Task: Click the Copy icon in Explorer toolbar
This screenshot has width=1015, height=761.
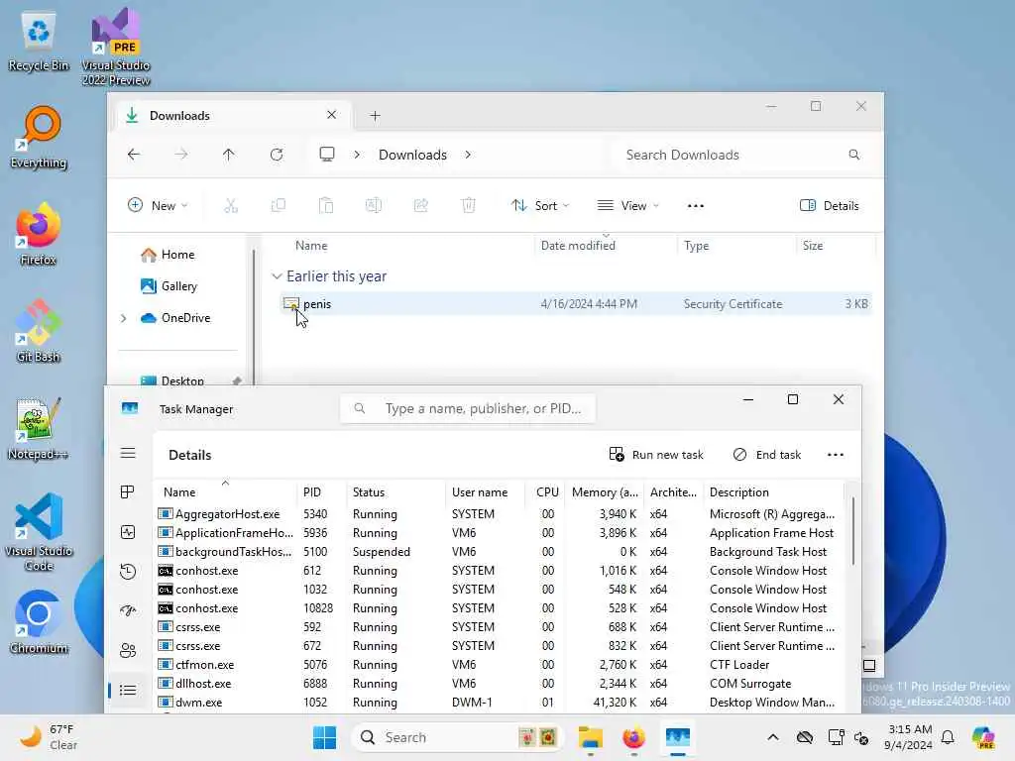Action: pyautogui.click(x=279, y=206)
